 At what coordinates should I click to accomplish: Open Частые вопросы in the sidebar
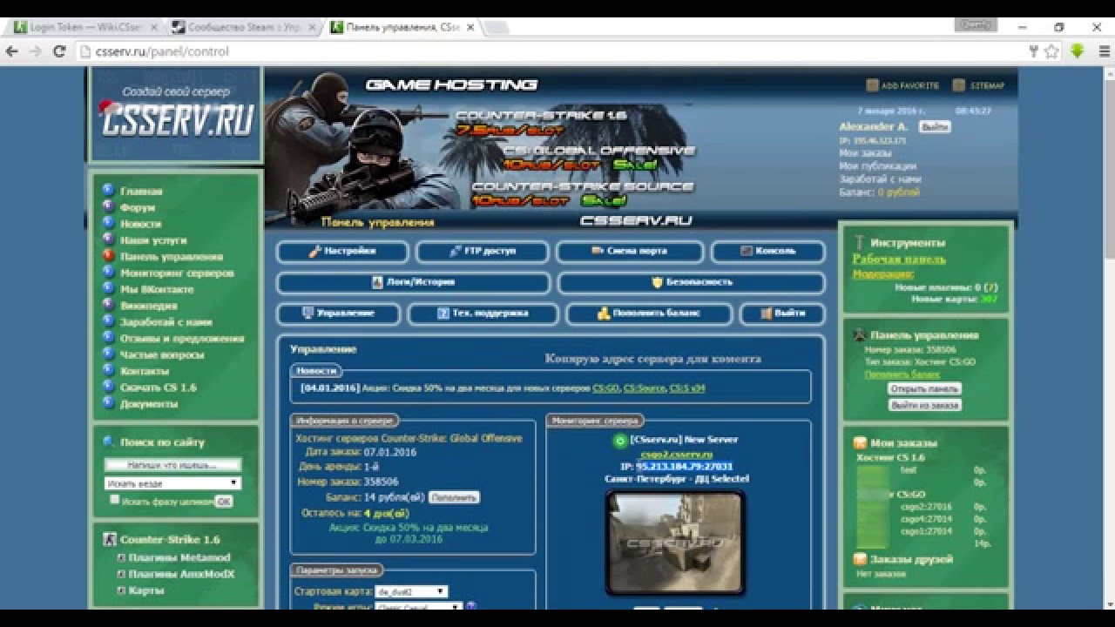[162, 354]
